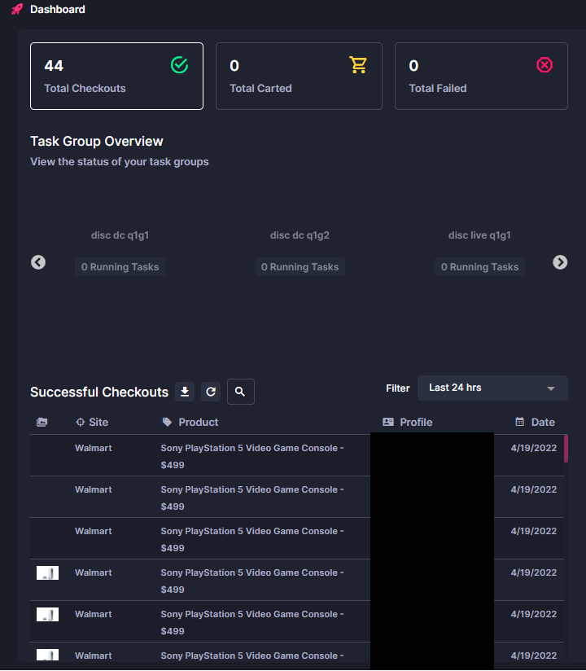Select the Total Checkouts card
The image size is (586, 671).
click(x=116, y=77)
